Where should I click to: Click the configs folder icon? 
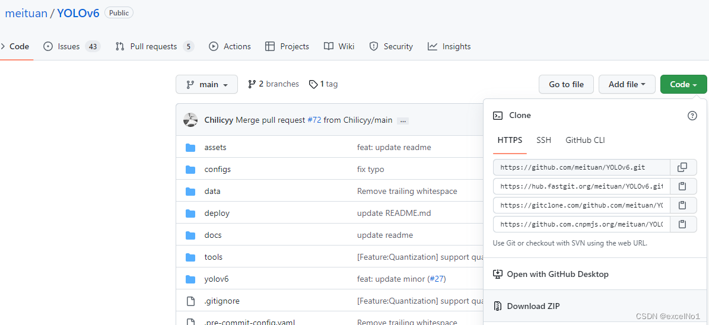click(190, 170)
